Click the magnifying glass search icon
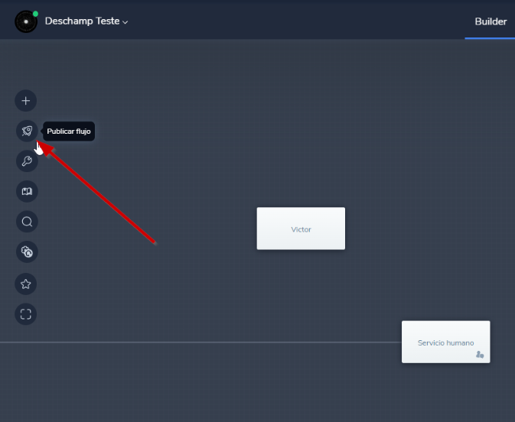This screenshot has height=422, width=515. (26, 222)
